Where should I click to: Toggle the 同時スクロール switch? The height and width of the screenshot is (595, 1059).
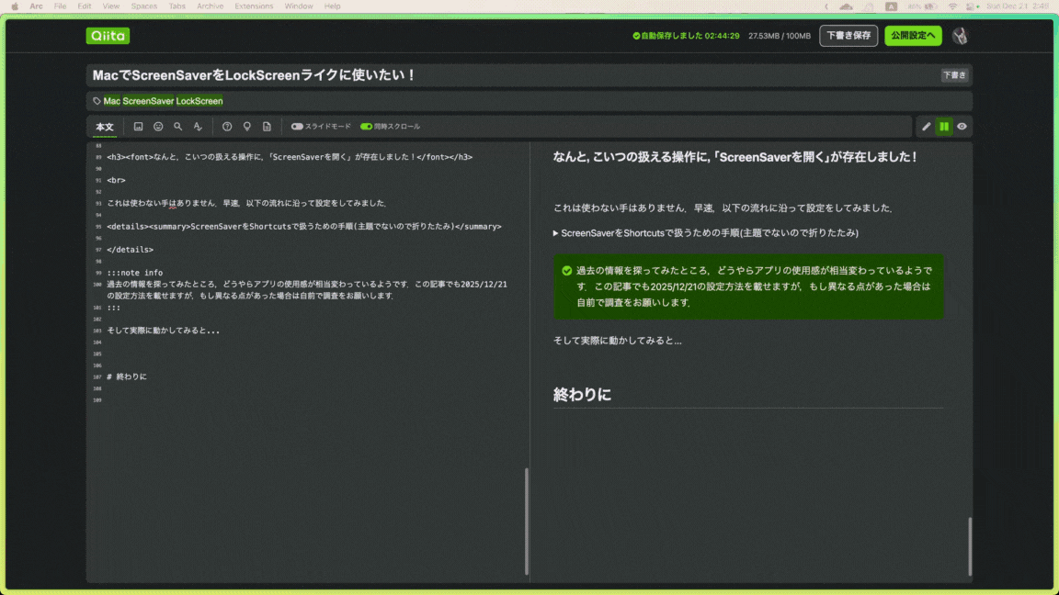(x=366, y=126)
